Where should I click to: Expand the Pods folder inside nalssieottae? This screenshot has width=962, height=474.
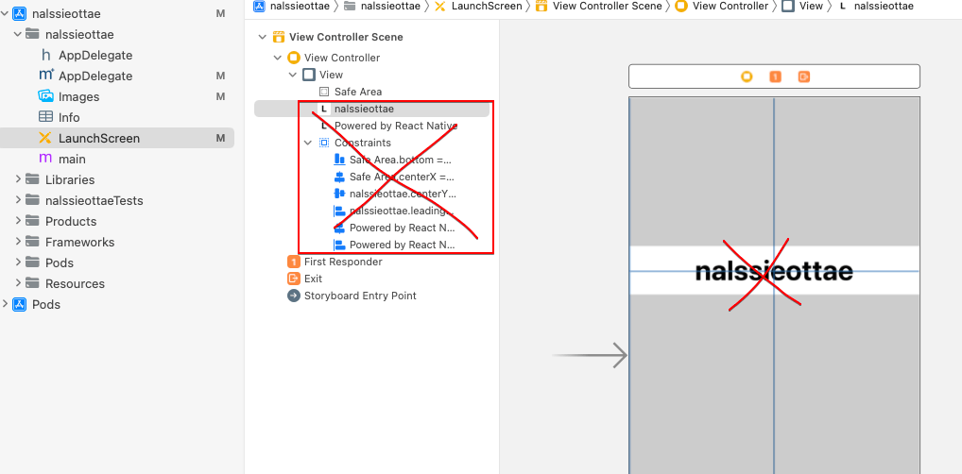(18, 262)
